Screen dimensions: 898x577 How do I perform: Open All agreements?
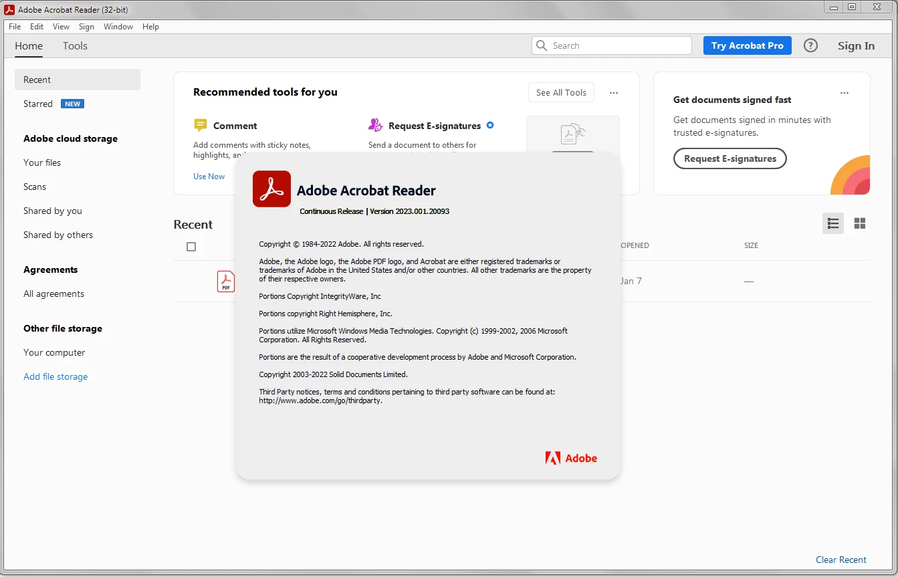(x=53, y=294)
